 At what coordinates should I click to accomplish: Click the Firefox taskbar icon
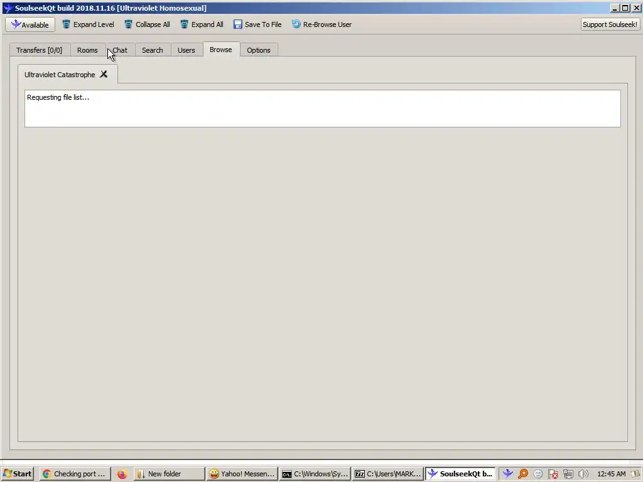pos(122,474)
